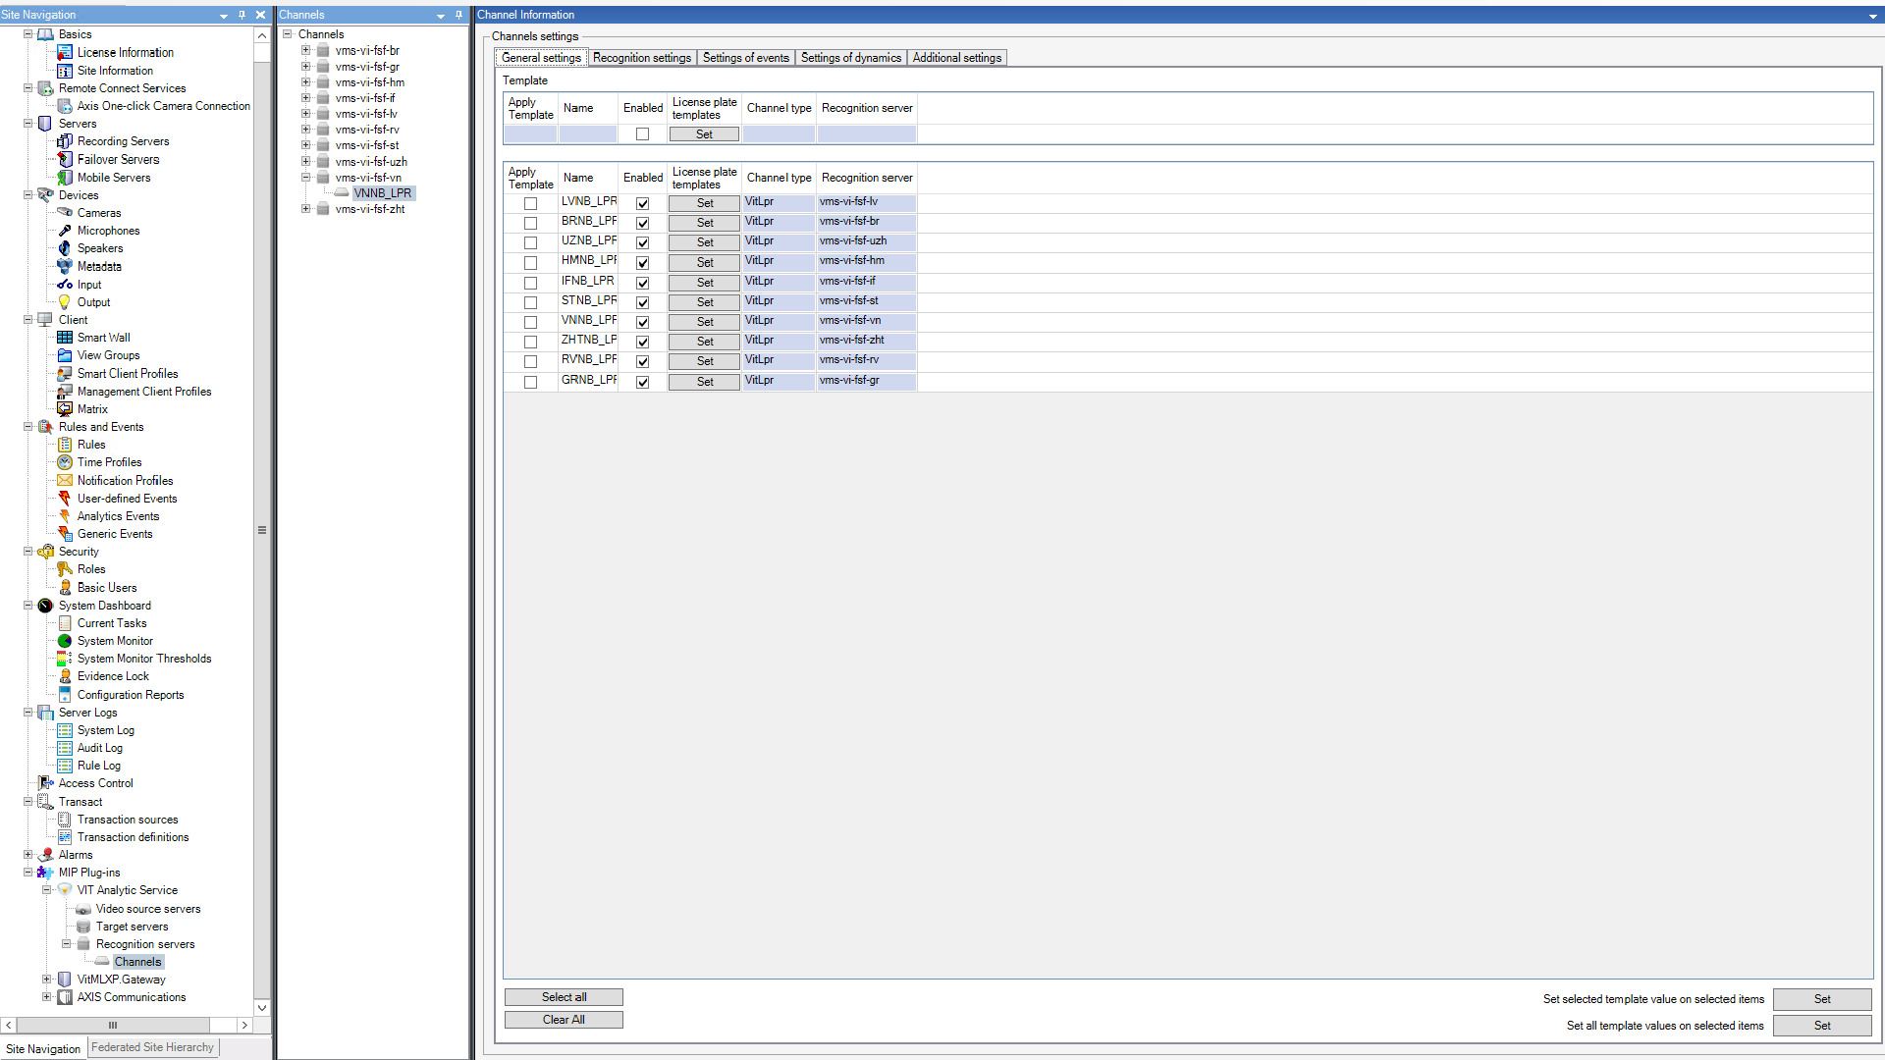1885x1060 pixels.
Task: Click the vms-vi-fsf-uzh recognition server cell
Action: (x=867, y=241)
